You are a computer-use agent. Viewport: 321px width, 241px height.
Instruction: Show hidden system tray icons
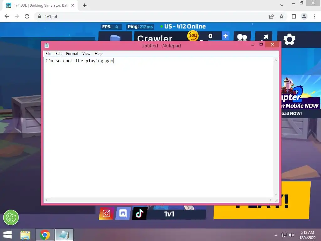[x=276, y=235]
